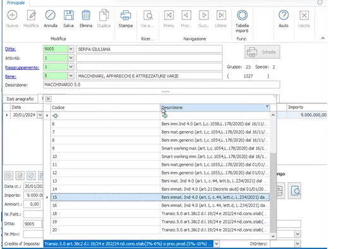
Task: Select row 6 Beni imm.Ind 4.0
Action: coord(160,124)
